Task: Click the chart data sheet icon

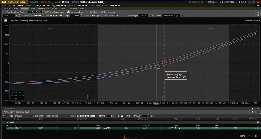Action: coord(6,21)
